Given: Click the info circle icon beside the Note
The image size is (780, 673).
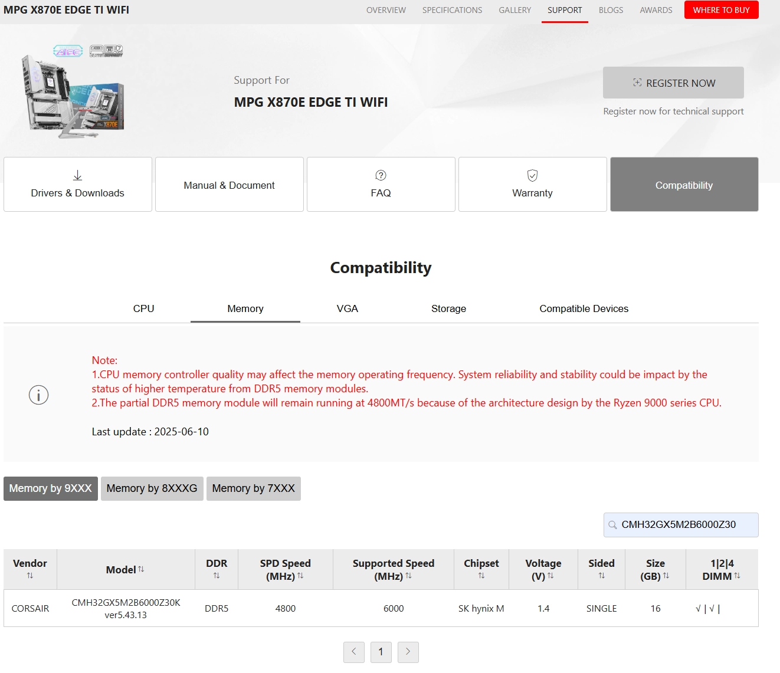Looking at the screenshot, I should 38,395.
